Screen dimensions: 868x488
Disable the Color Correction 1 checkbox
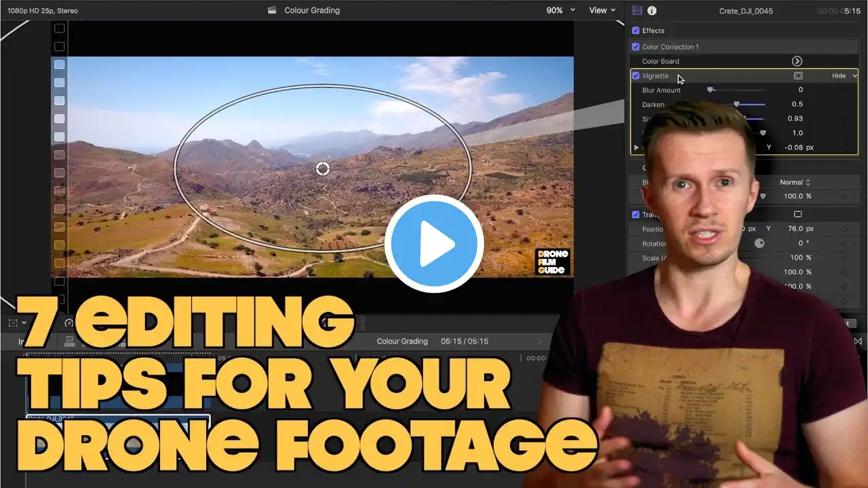[x=635, y=47]
